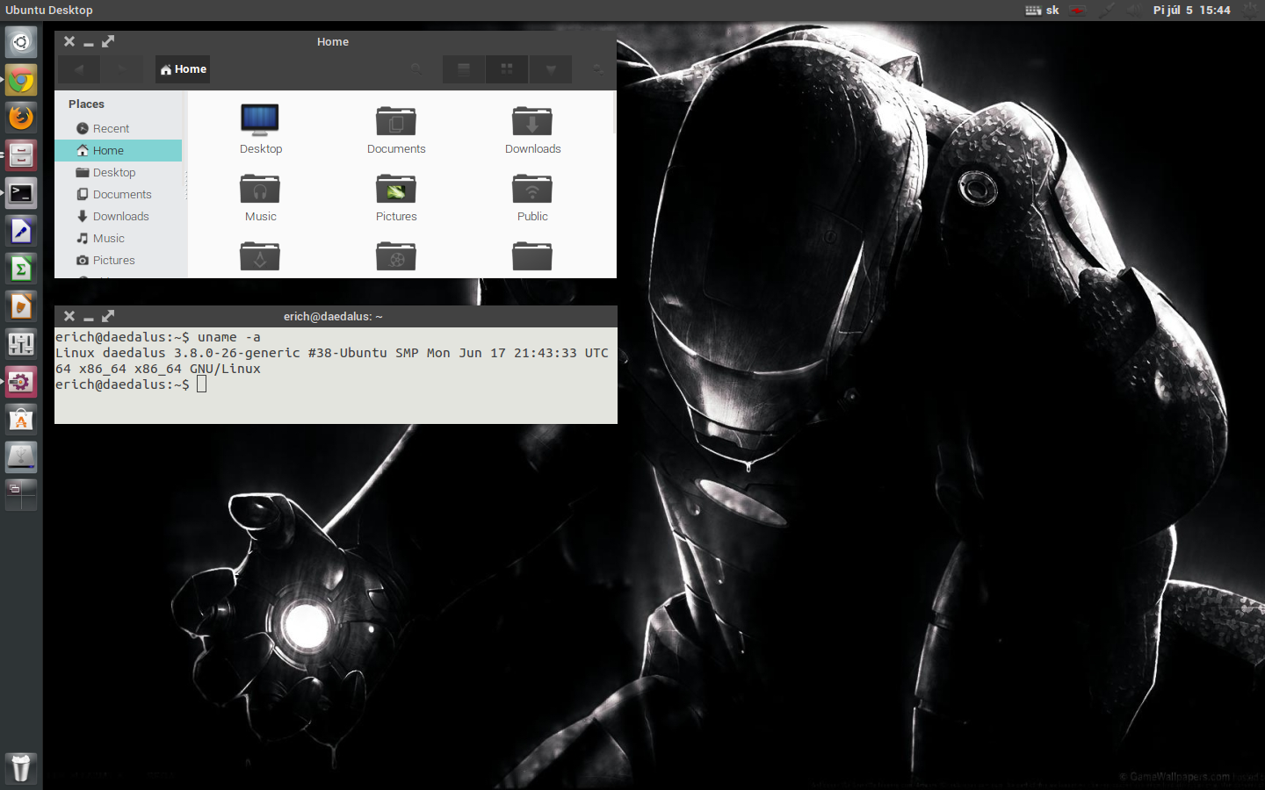Select Downloads in Places sidebar
The image size is (1265, 790).
[118, 216]
